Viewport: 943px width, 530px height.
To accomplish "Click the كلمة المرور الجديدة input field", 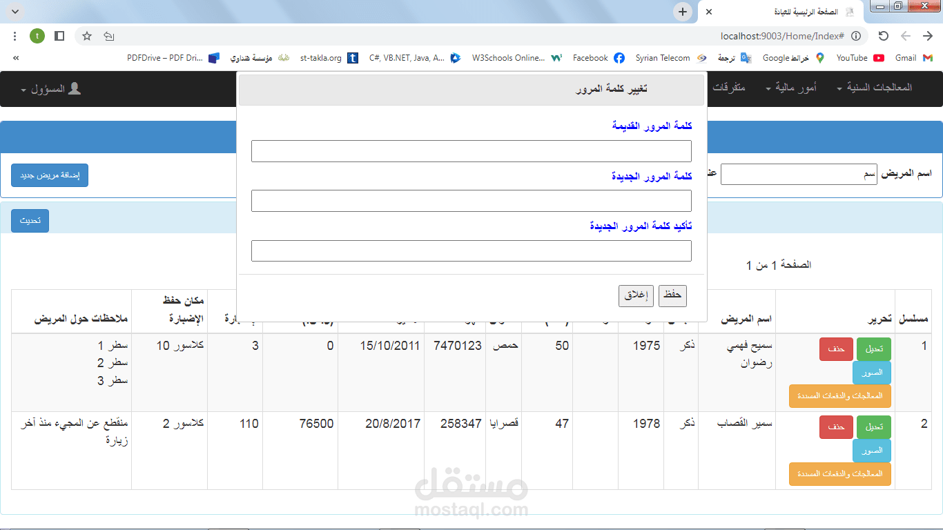I will 471,201.
